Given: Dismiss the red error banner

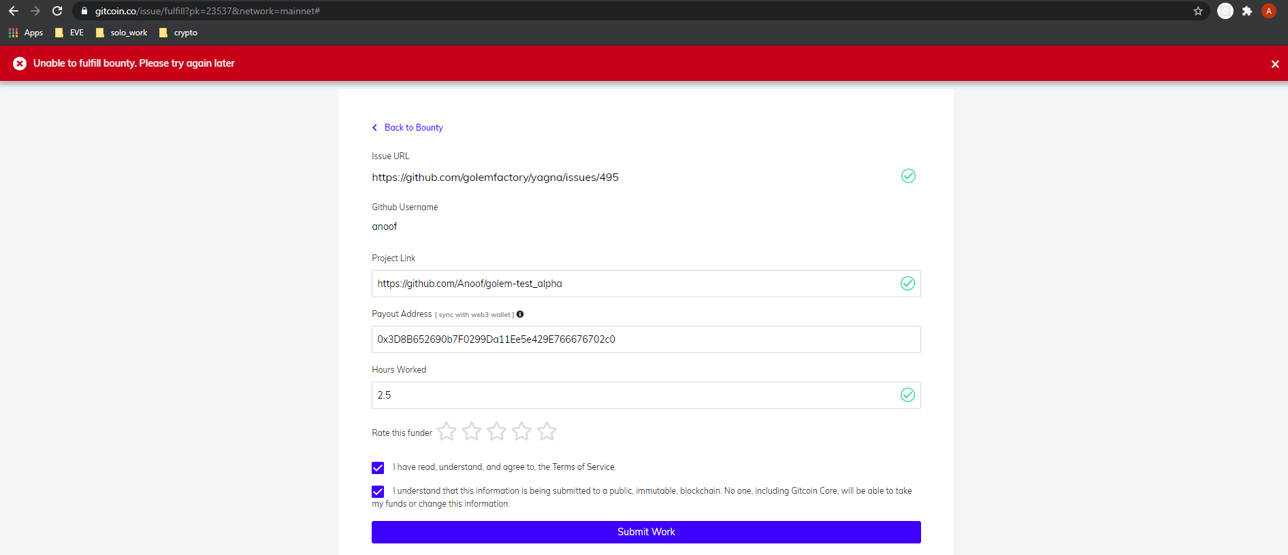Looking at the screenshot, I should click(1275, 64).
